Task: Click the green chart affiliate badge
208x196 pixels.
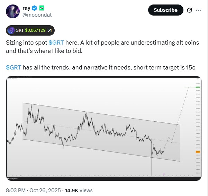Action: (x=41, y=8)
